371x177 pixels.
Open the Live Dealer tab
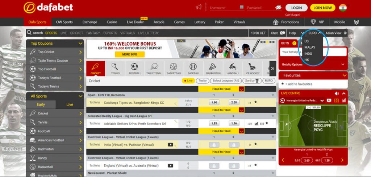(x=136, y=22)
